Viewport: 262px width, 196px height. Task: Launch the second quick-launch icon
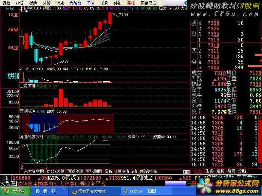point(46,191)
